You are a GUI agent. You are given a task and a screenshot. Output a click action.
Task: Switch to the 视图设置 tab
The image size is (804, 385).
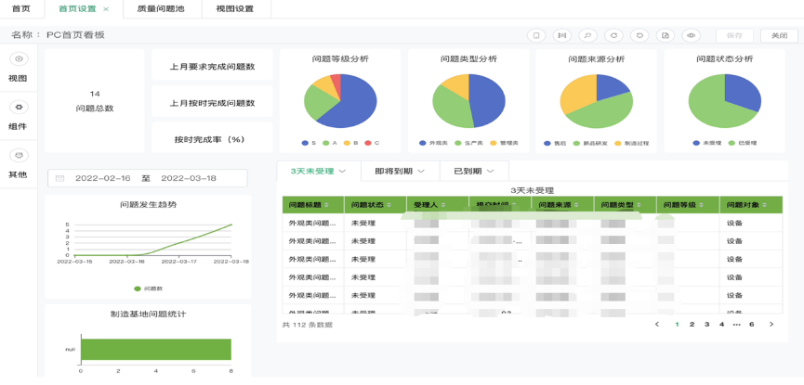pyautogui.click(x=234, y=8)
